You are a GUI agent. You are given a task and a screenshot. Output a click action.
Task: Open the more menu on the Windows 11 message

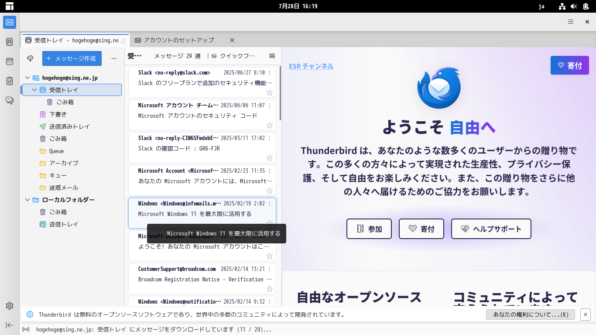click(270, 204)
